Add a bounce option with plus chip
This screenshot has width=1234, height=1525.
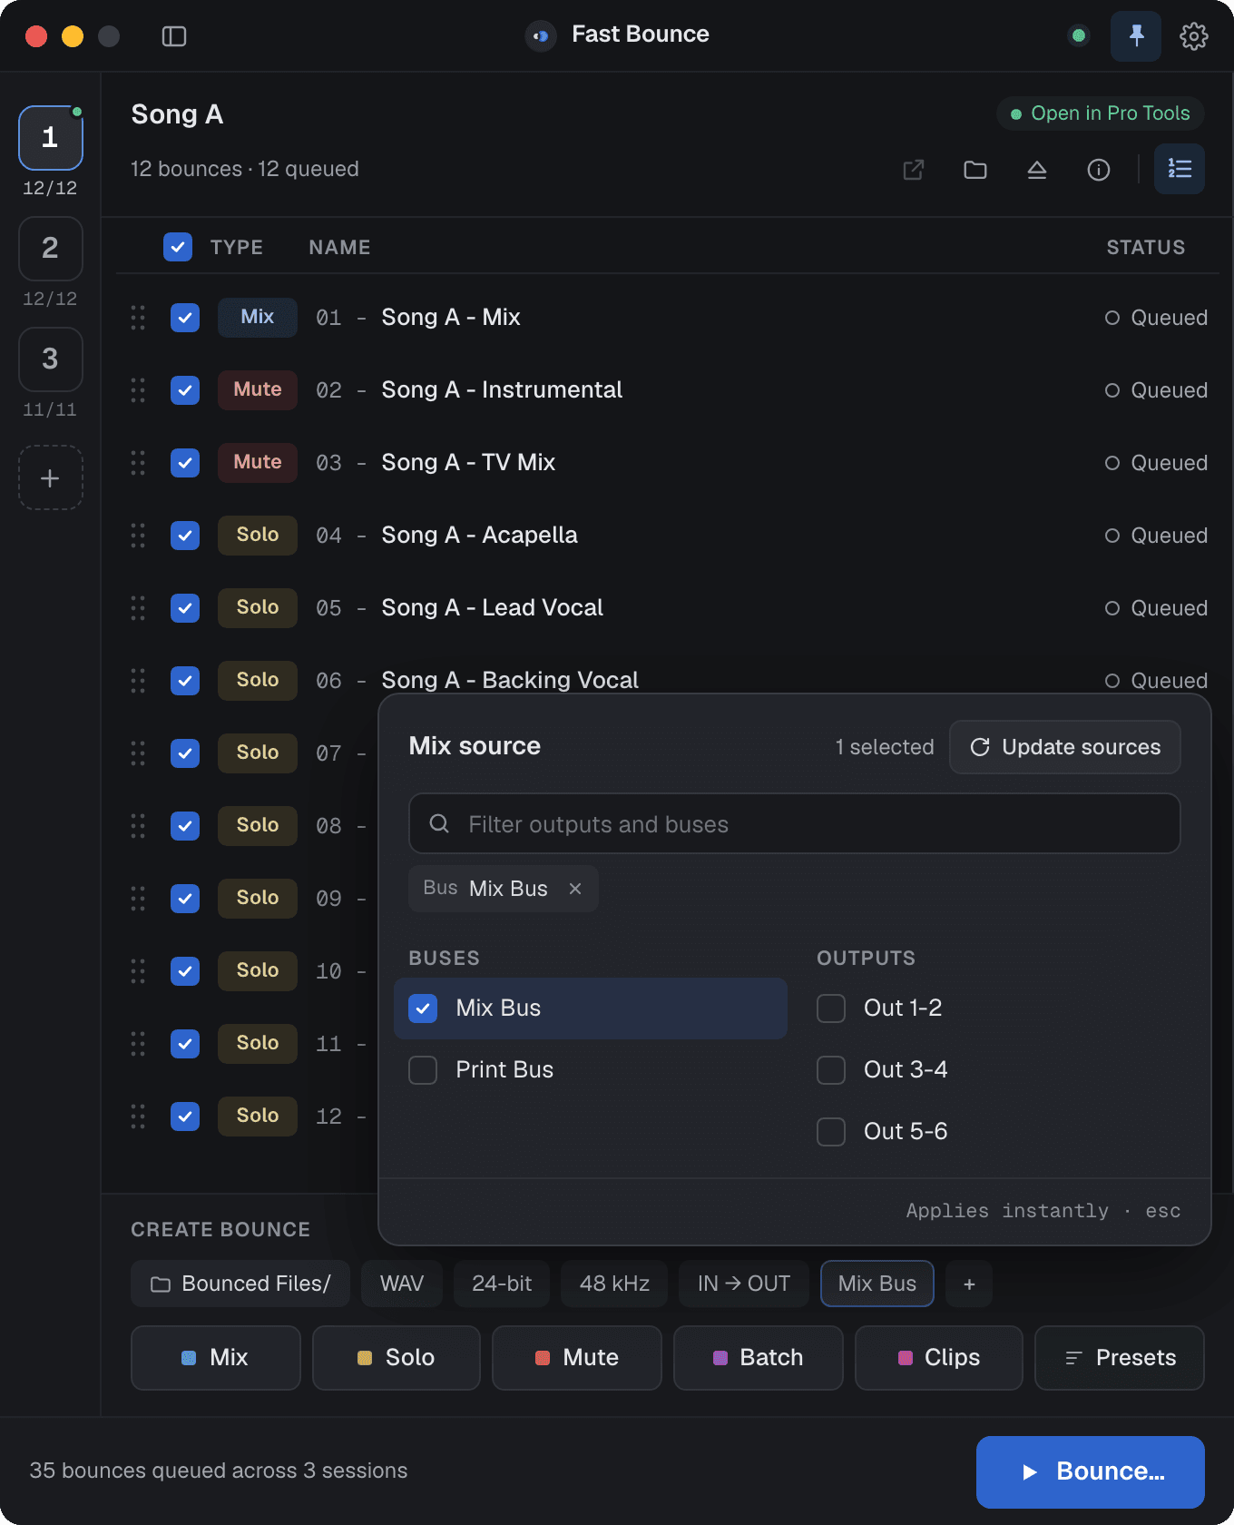point(969,1284)
